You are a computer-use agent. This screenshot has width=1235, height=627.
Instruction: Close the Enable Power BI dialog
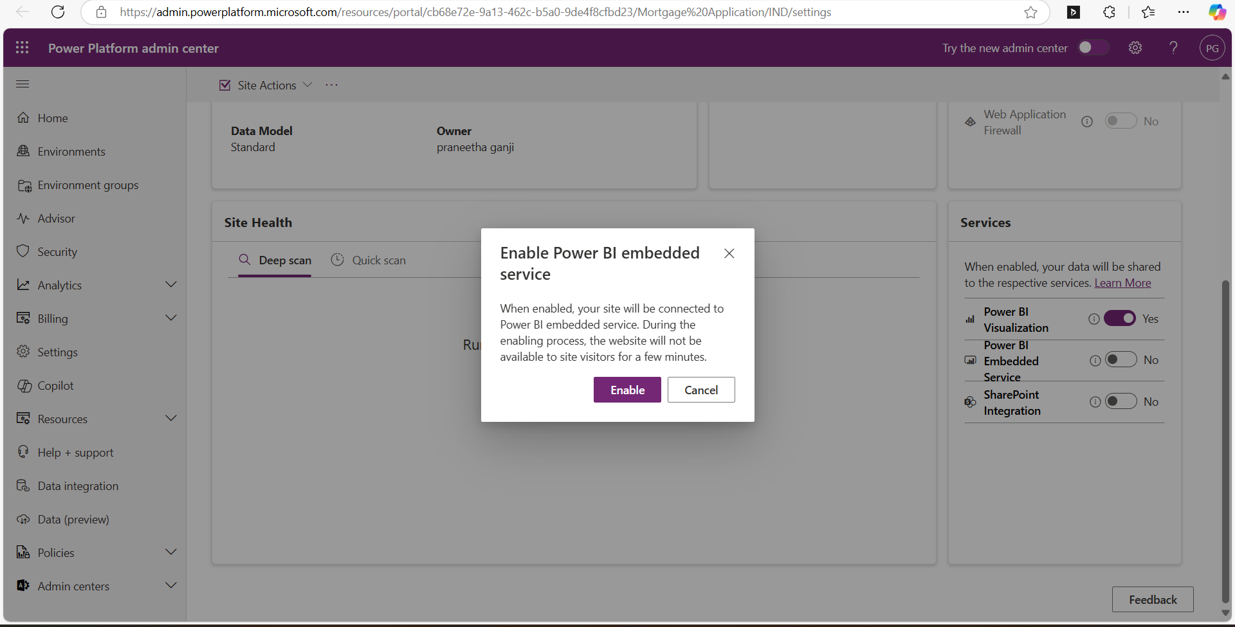[x=729, y=253]
